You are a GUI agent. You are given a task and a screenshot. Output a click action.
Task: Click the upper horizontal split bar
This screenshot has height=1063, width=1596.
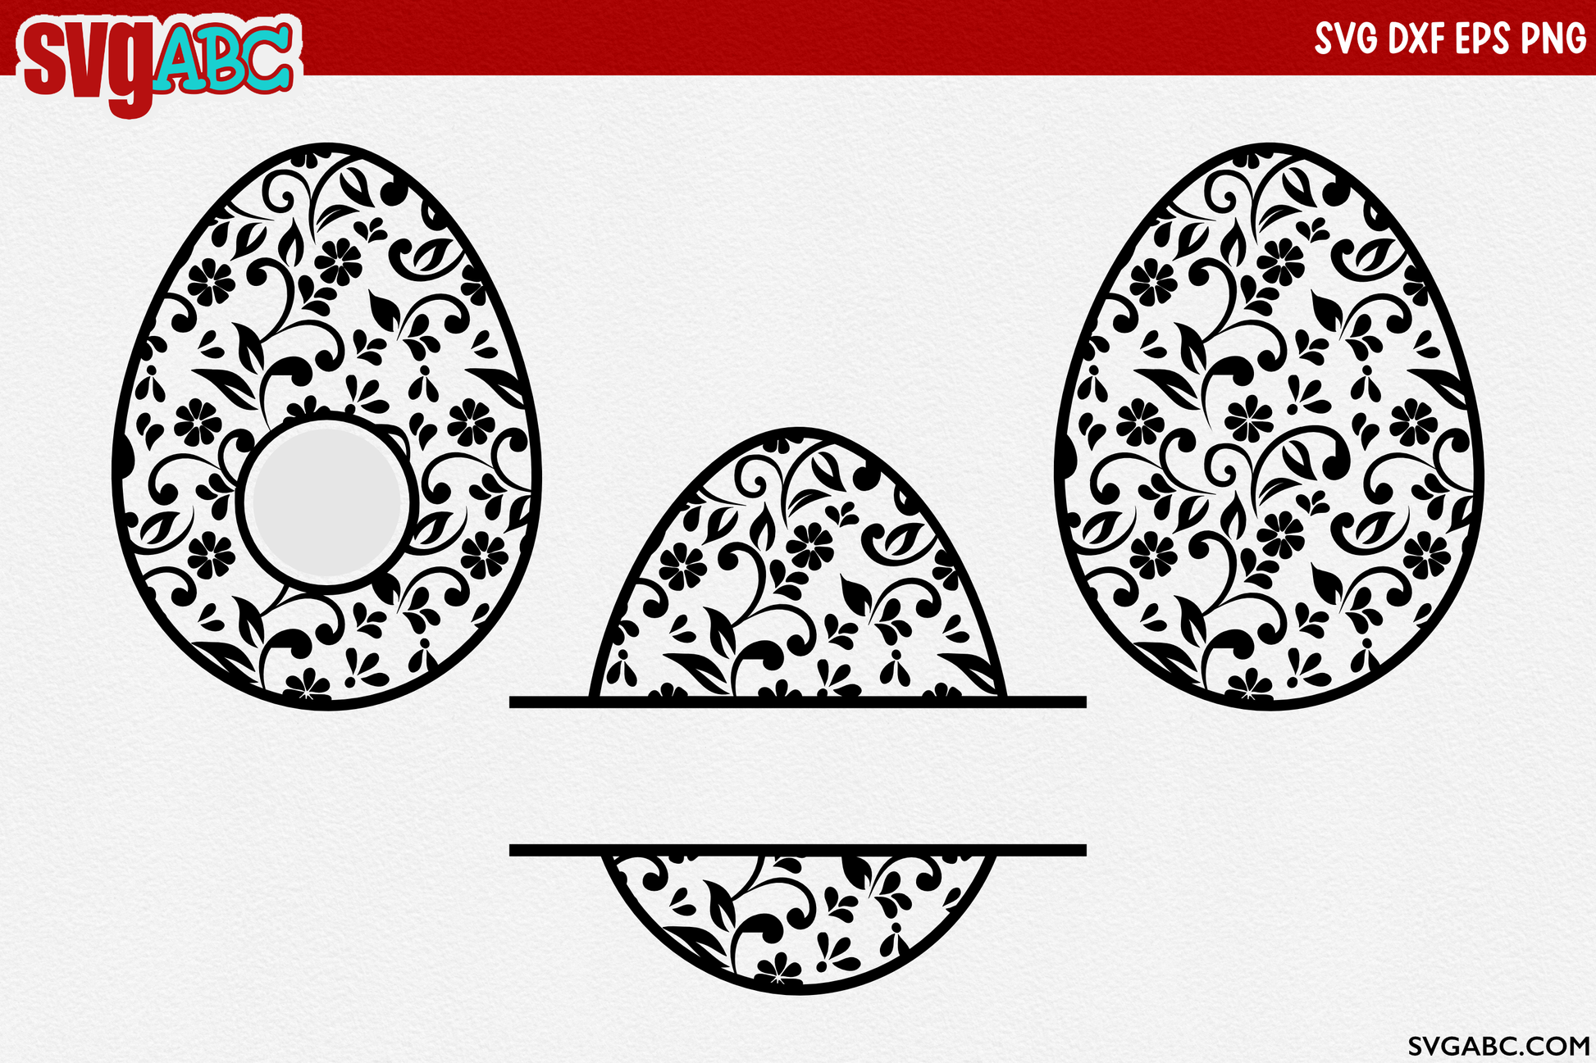point(797,702)
